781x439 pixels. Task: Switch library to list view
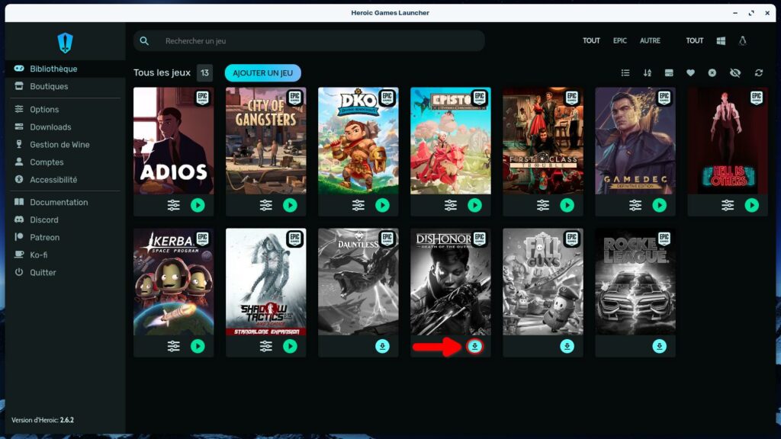pos(625,73)
